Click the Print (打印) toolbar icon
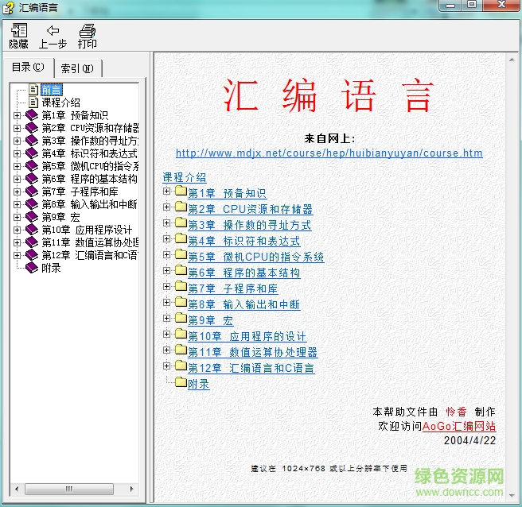The image size is (522, 507). coord(87,30)
